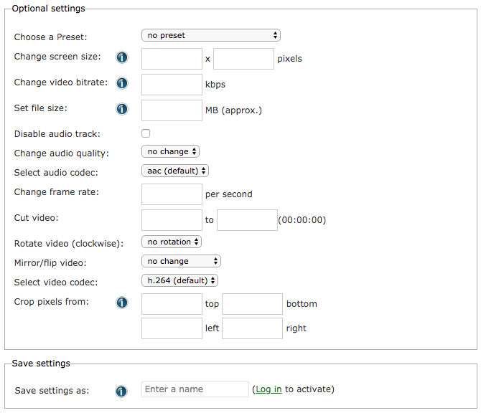Open the Choose a Preset dropdown
This screenshot has width=481, height=413.
click(210, 35)
